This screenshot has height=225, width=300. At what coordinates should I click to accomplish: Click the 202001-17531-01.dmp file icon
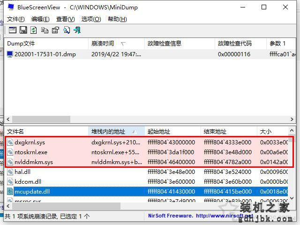click(10, 54)
